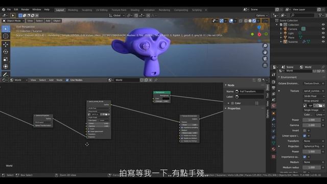Switch to the UV Editing workspace tab

tap(102, 10)
